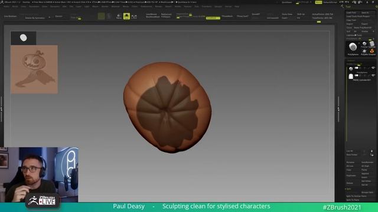Collapse the right tray divider handle
This screenshot has height=212, width=378.
point(338,110)
